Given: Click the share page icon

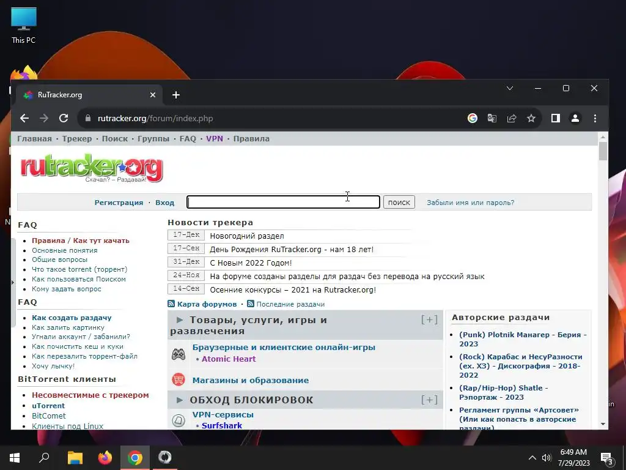Looking at the screenshot, I should click(512, 118).
